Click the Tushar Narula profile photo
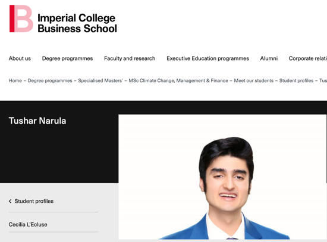The width and height of the screenshot is (327, 242). click(x=222, y=177)
